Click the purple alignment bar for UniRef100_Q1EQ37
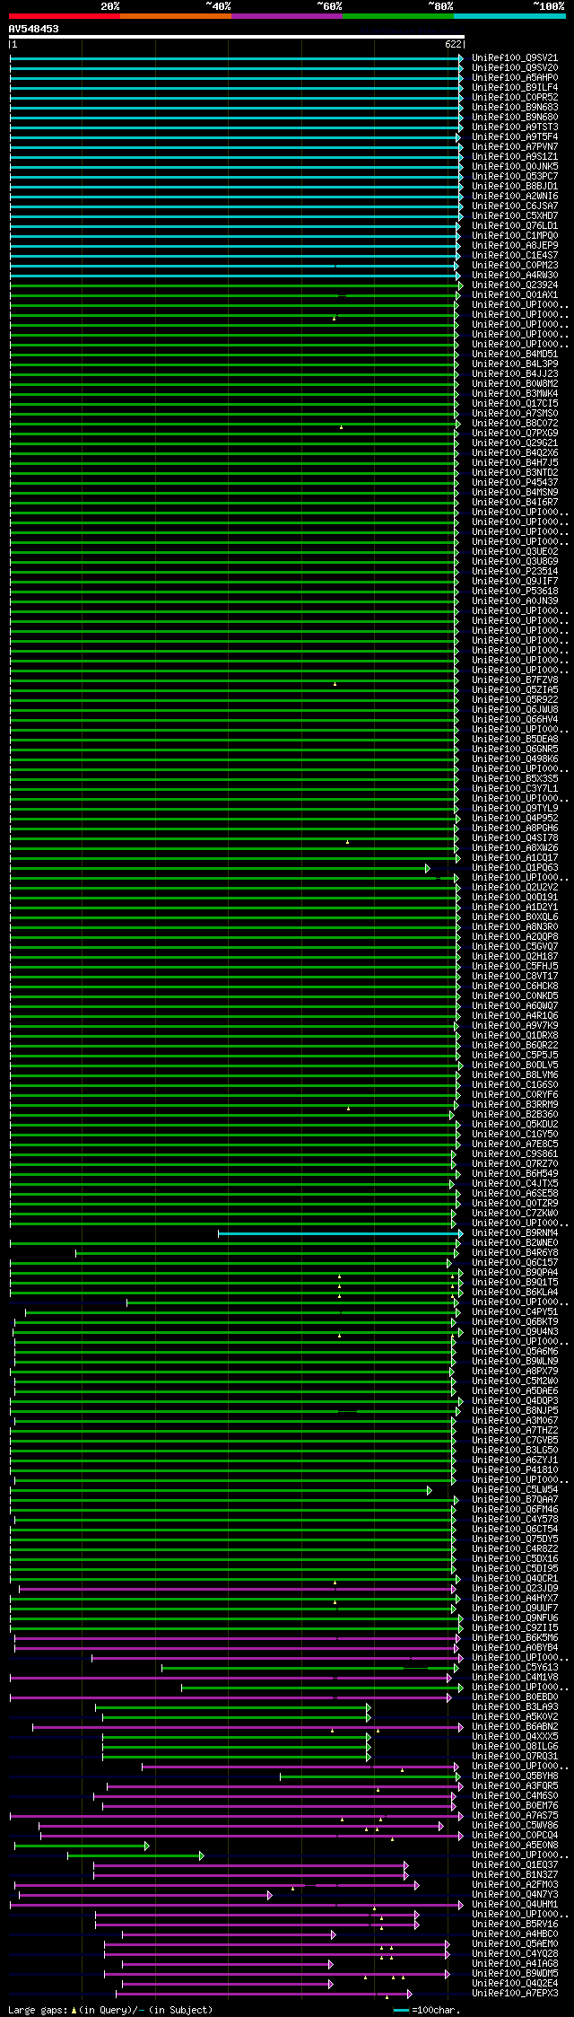574x2017 pixels. tap(250, 1865)
